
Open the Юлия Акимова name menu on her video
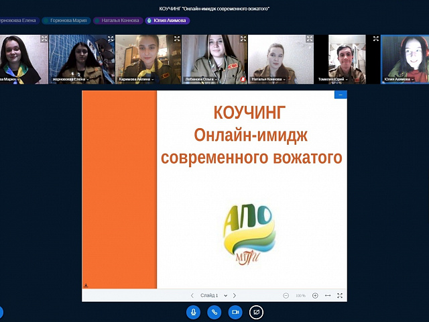399,79
